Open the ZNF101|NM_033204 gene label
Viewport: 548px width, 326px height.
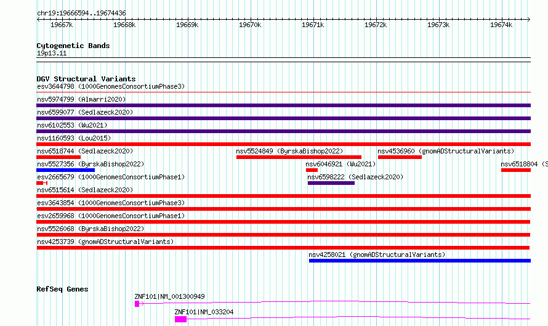[x=204, y=312]
